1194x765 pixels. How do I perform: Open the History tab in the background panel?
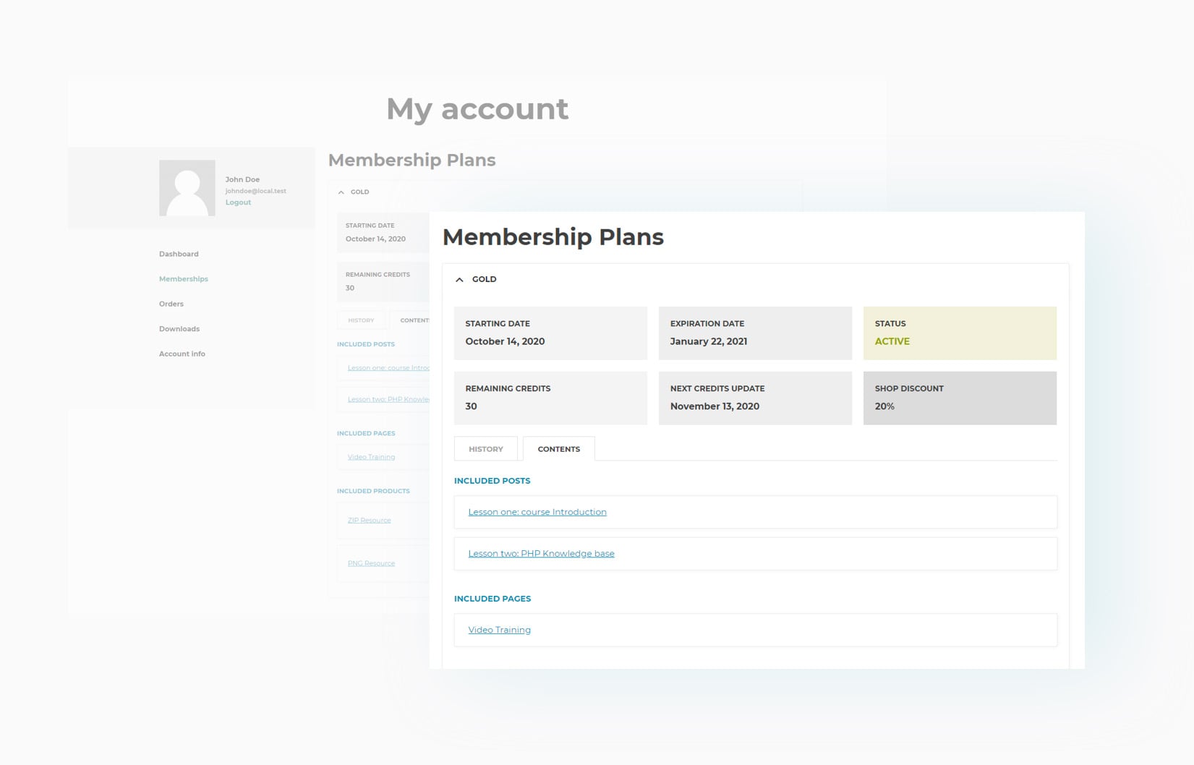tap(361, 320)
